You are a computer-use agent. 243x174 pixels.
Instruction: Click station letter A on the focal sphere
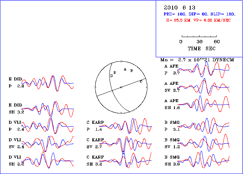(x=125, y=69)
